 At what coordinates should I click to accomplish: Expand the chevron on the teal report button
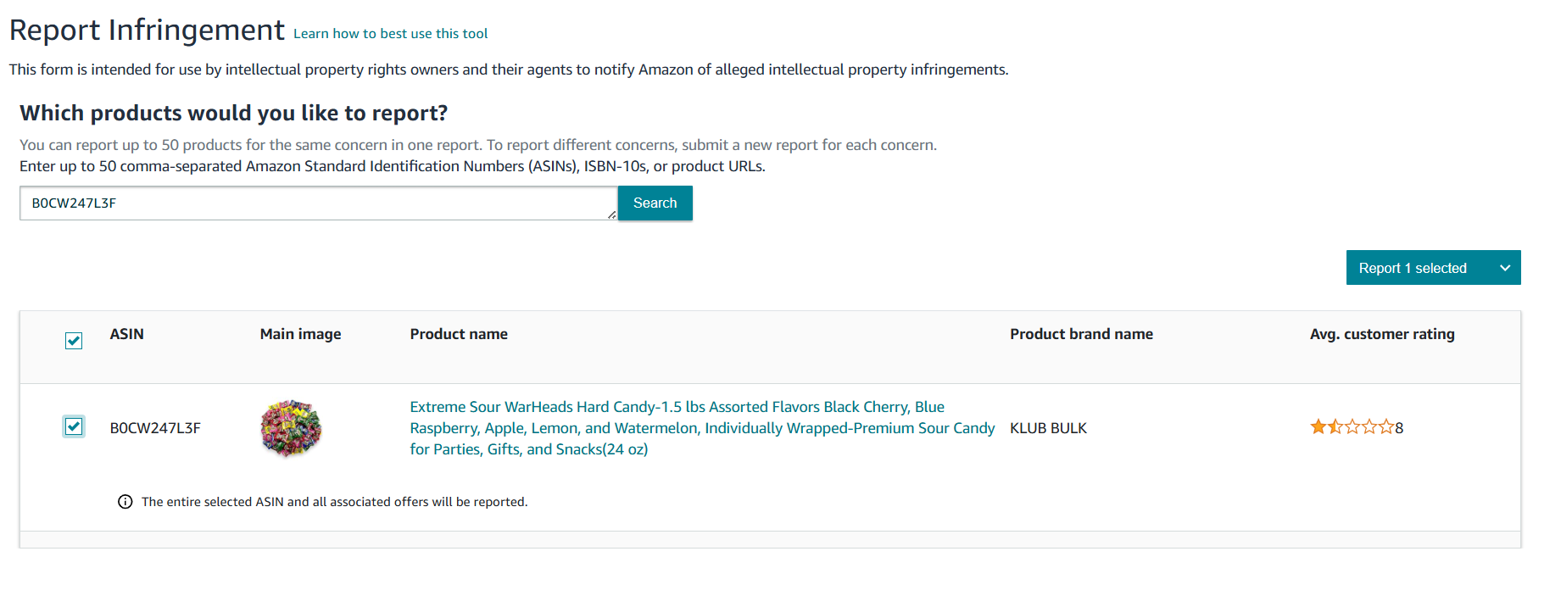click(x=1505, y=267)
